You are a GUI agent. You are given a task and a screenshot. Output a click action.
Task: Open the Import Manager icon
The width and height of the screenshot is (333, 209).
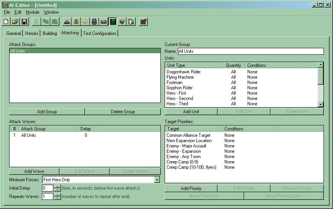pyautogui.click(x=131, y=22)
